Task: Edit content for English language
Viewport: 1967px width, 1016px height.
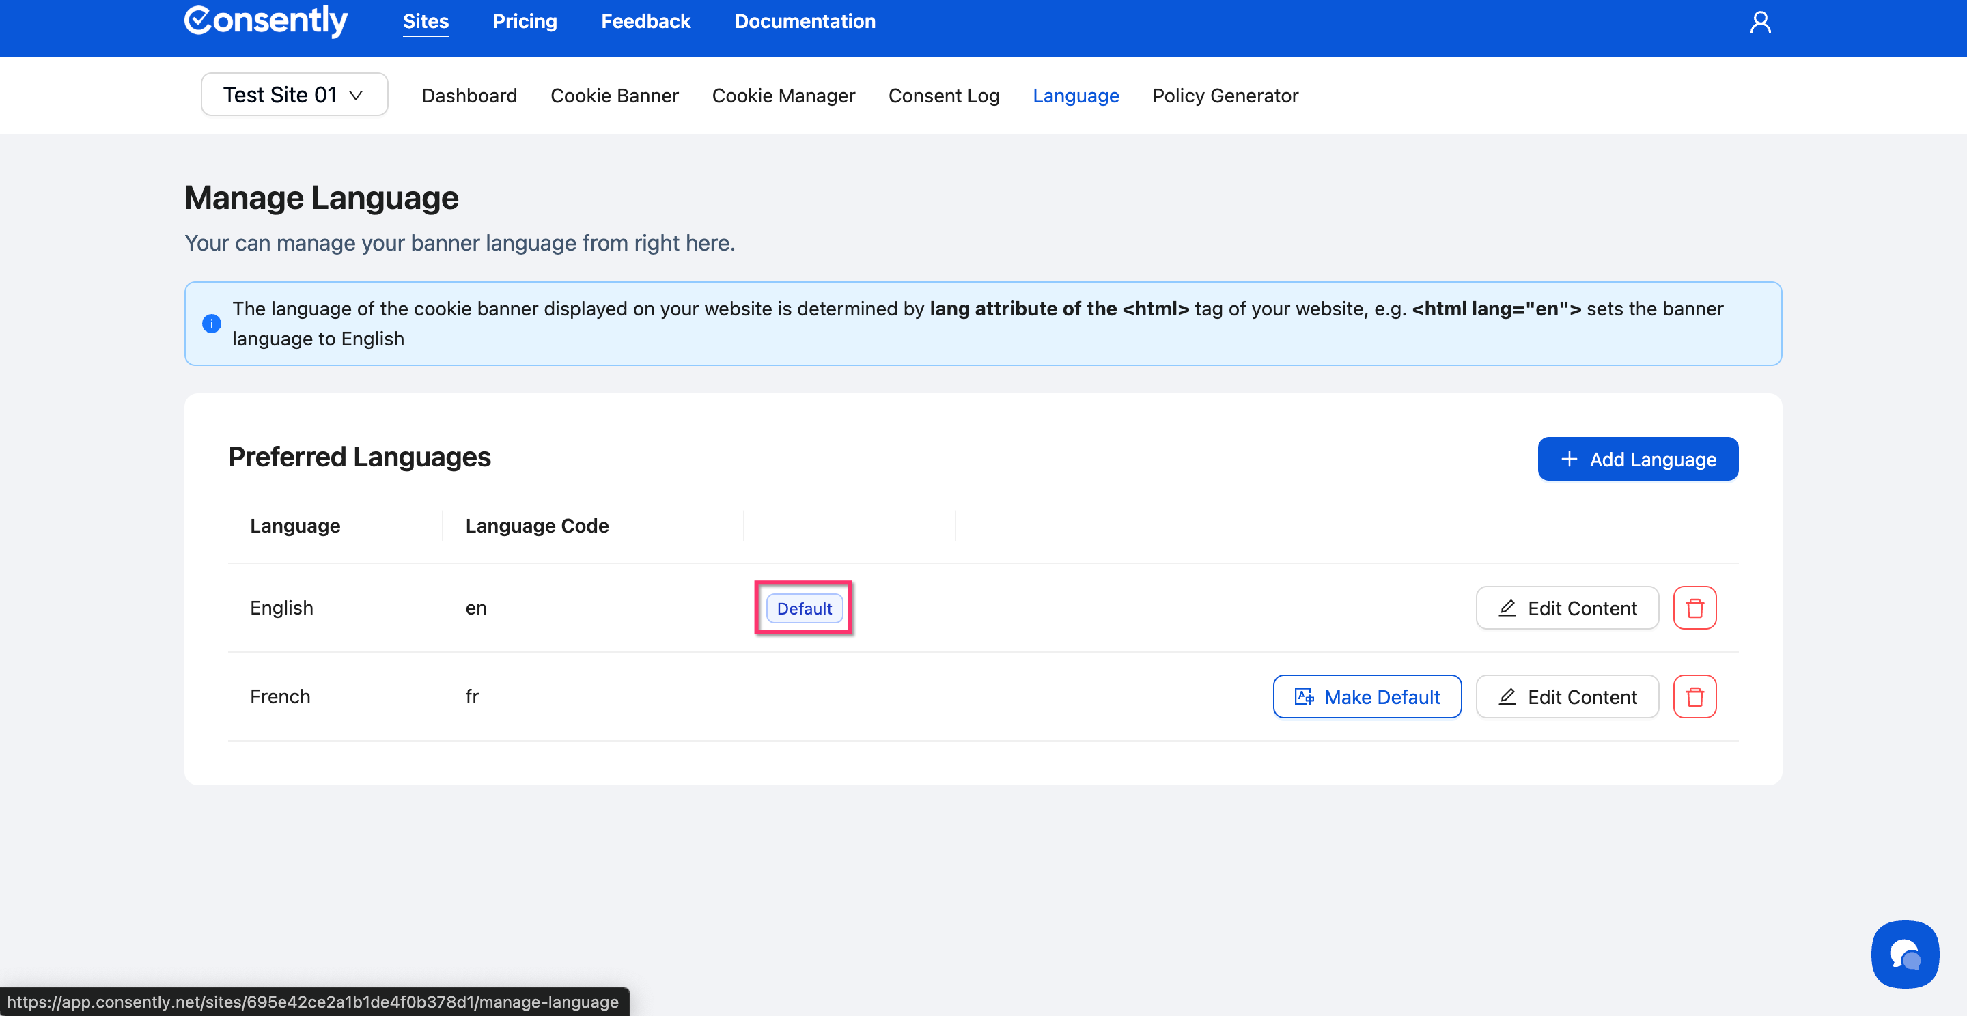Action: [1567, 608]
